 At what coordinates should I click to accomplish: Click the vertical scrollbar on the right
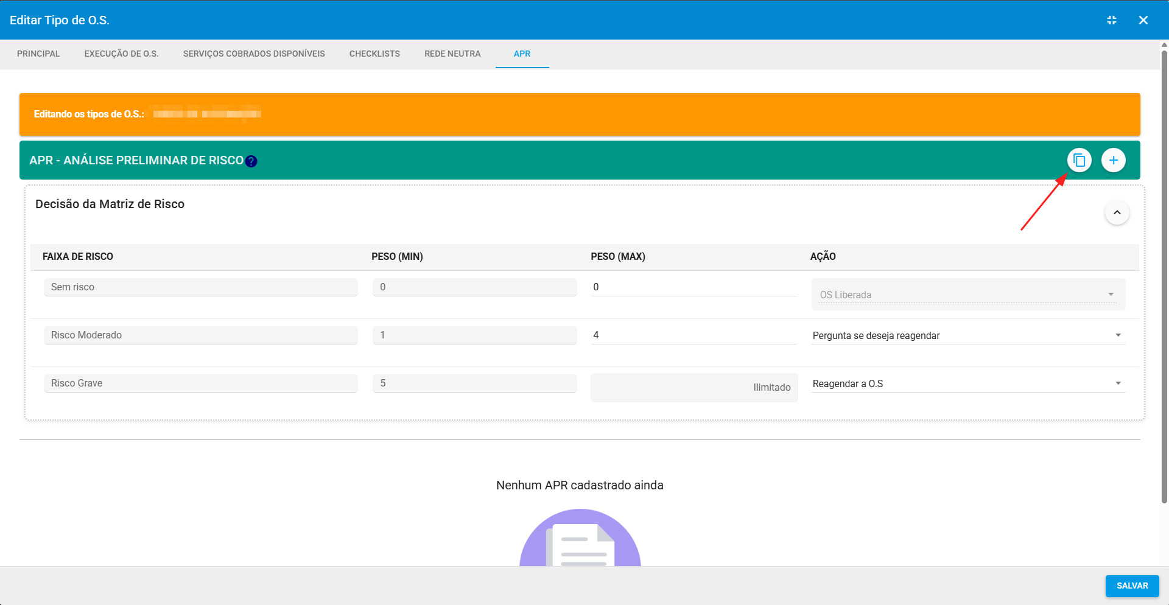point(1164,274)
